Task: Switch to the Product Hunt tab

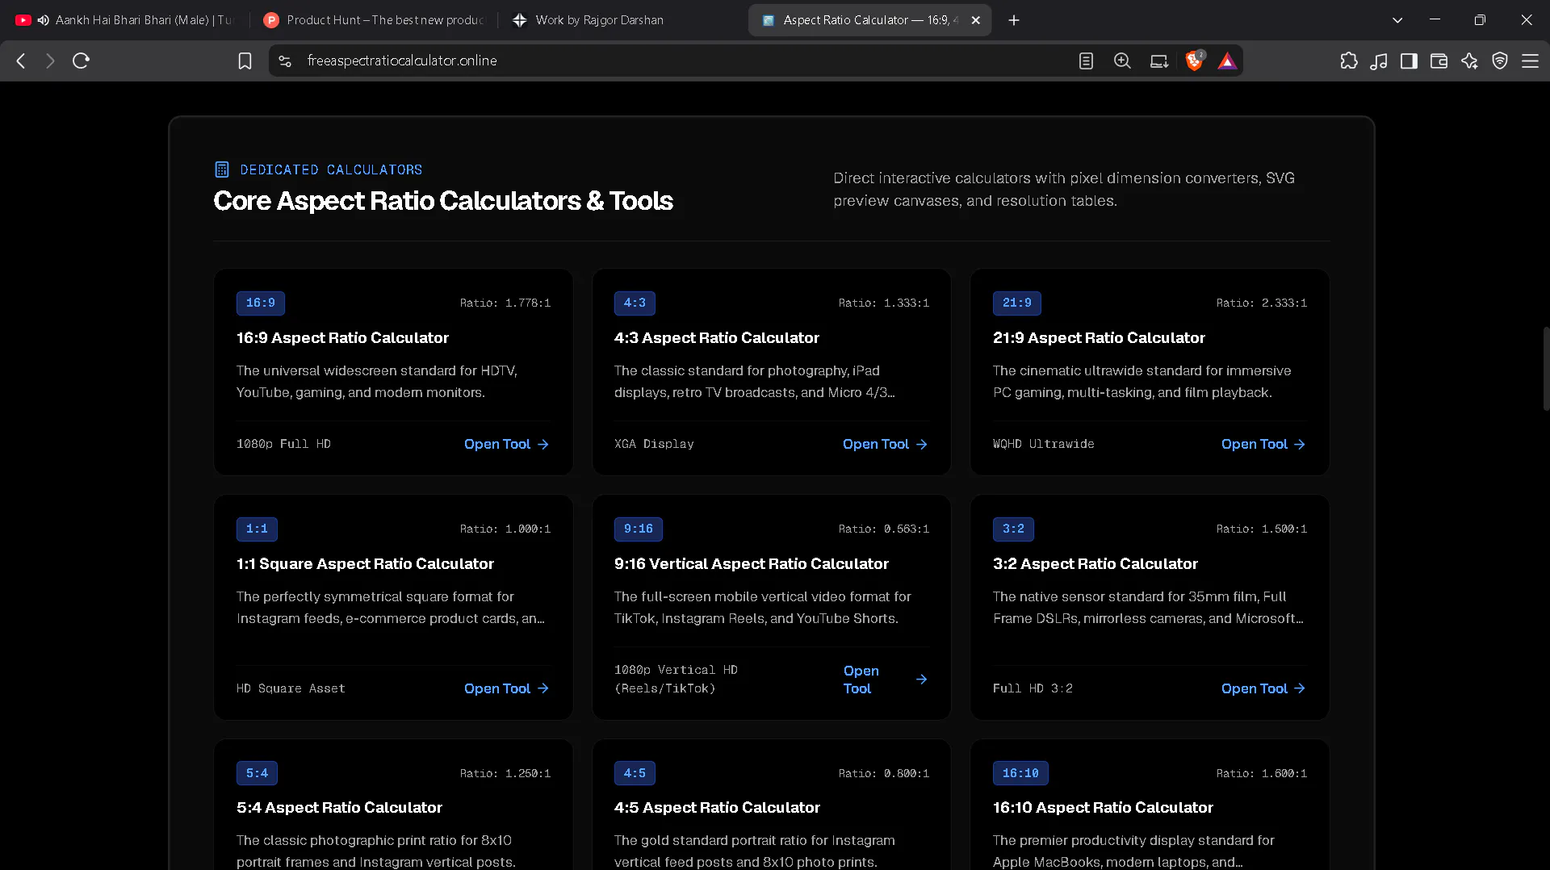Action: point(374,20)
